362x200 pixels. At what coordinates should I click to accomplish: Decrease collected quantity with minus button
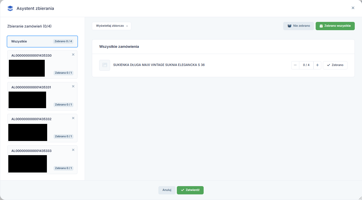[x=295, y=65]
